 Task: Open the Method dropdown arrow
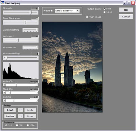coord(78,11)
